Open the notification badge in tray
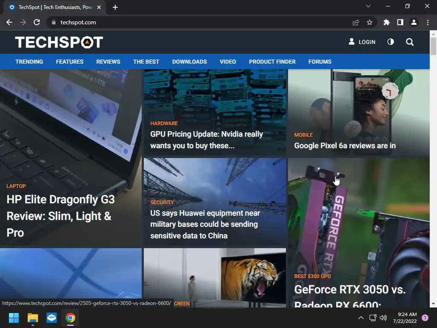The width and height of the screenshot is (437, 328). [425, 318]
